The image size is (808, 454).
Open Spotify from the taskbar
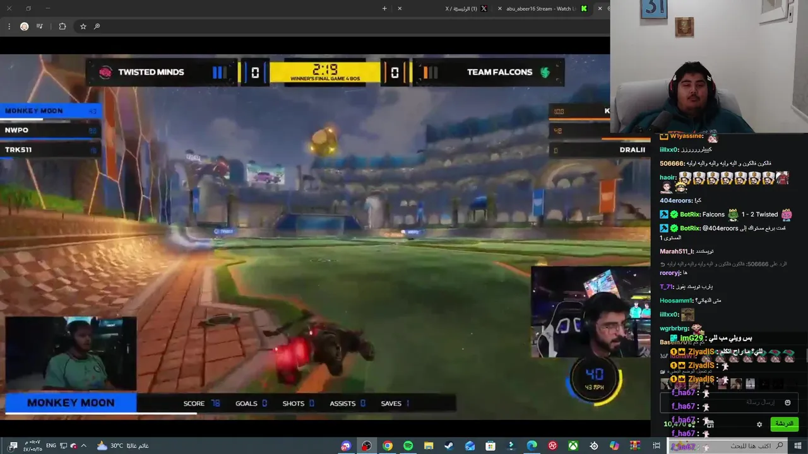pos(408,446)
